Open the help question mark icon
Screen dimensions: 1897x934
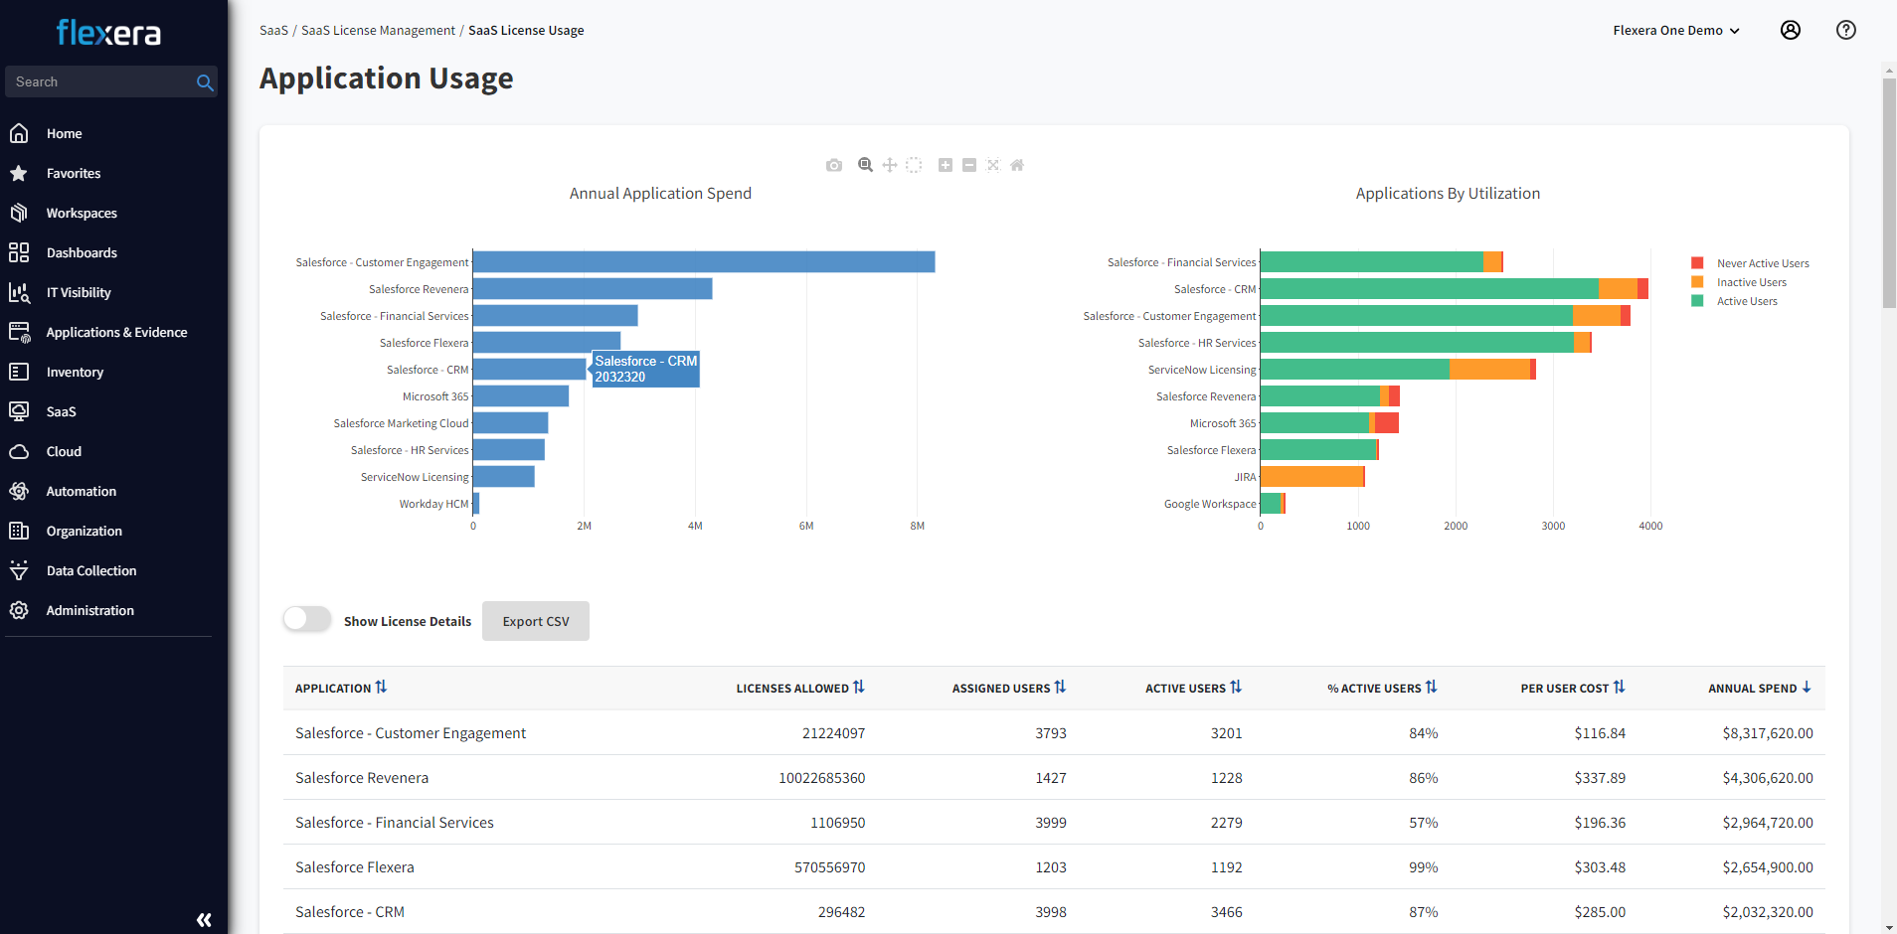[x=1845, y=30]
